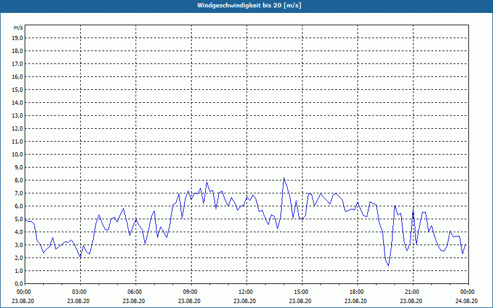
Task: Click the 09:00 x-axis time label
Action: [x=192, y=292]
